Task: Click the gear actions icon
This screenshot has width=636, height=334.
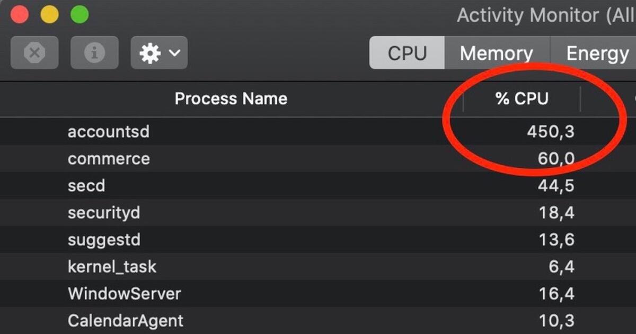Action: (151, 52)
